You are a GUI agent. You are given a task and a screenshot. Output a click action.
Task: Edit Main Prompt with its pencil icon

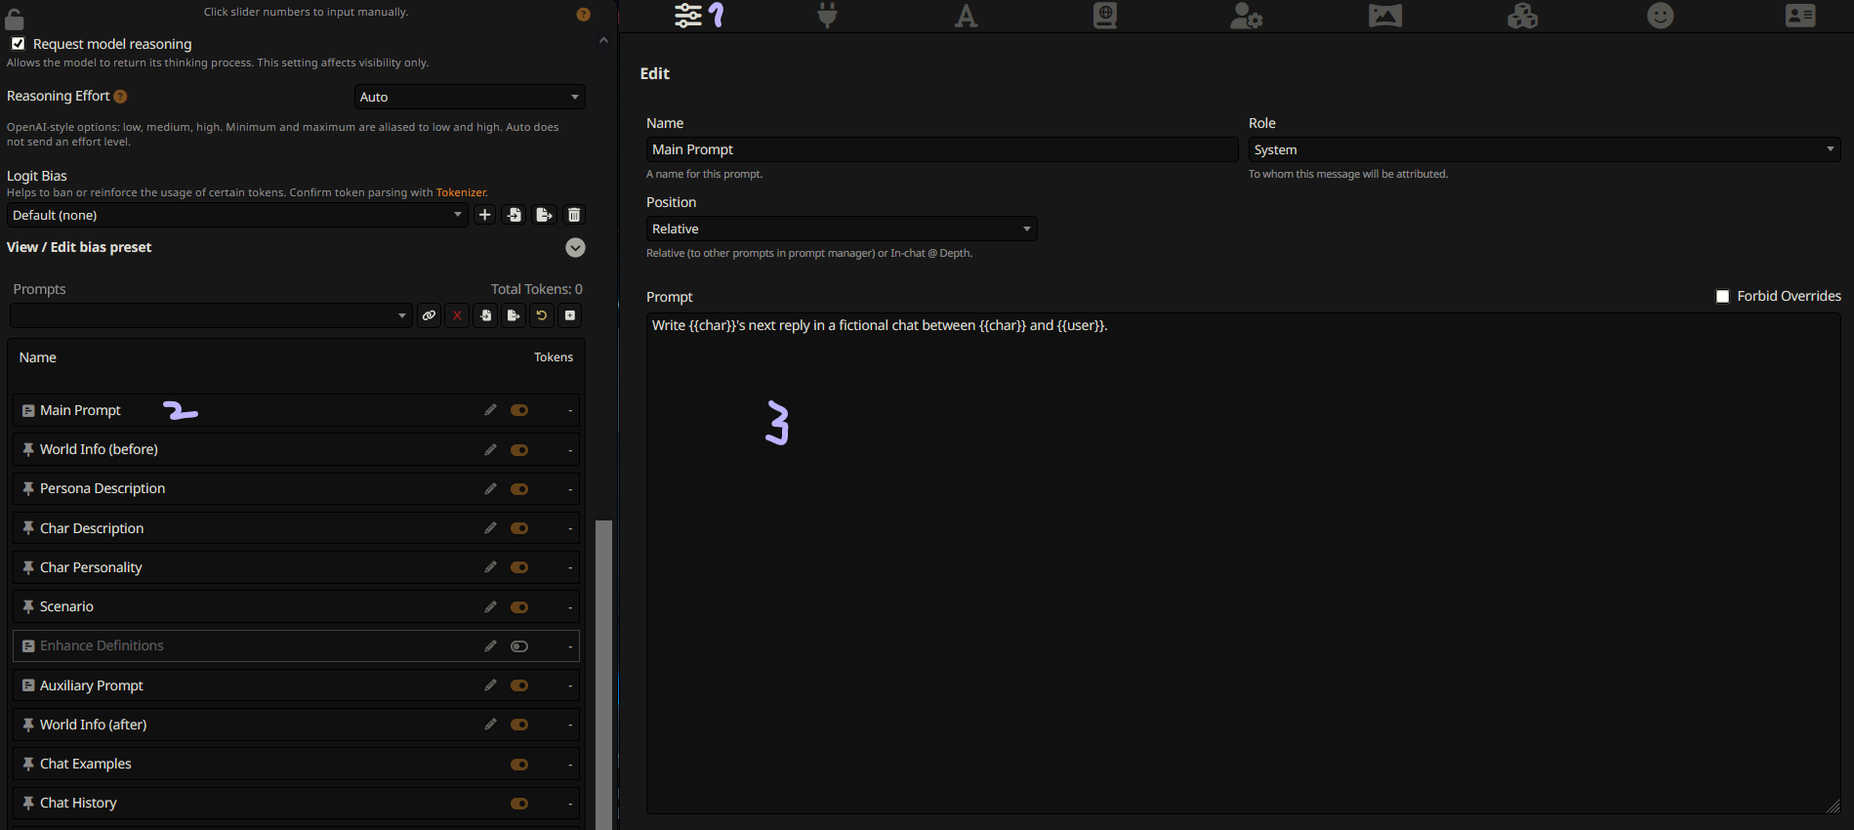coord(490,410)
